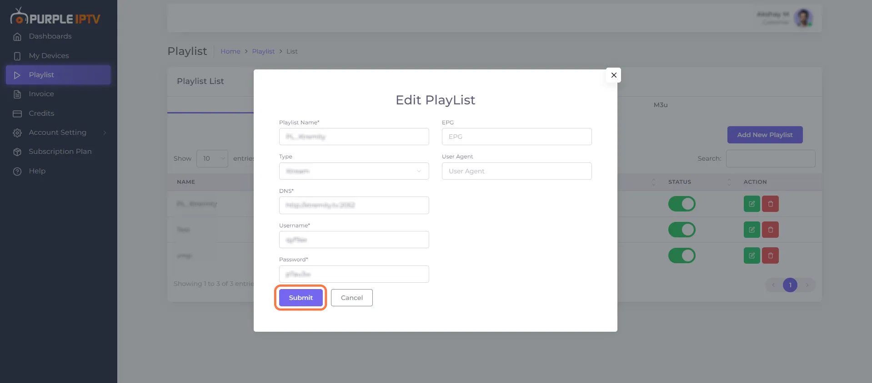The image size is (872, 383).
Task: Submit the Edit PlayList form
Action: point(301,298)
